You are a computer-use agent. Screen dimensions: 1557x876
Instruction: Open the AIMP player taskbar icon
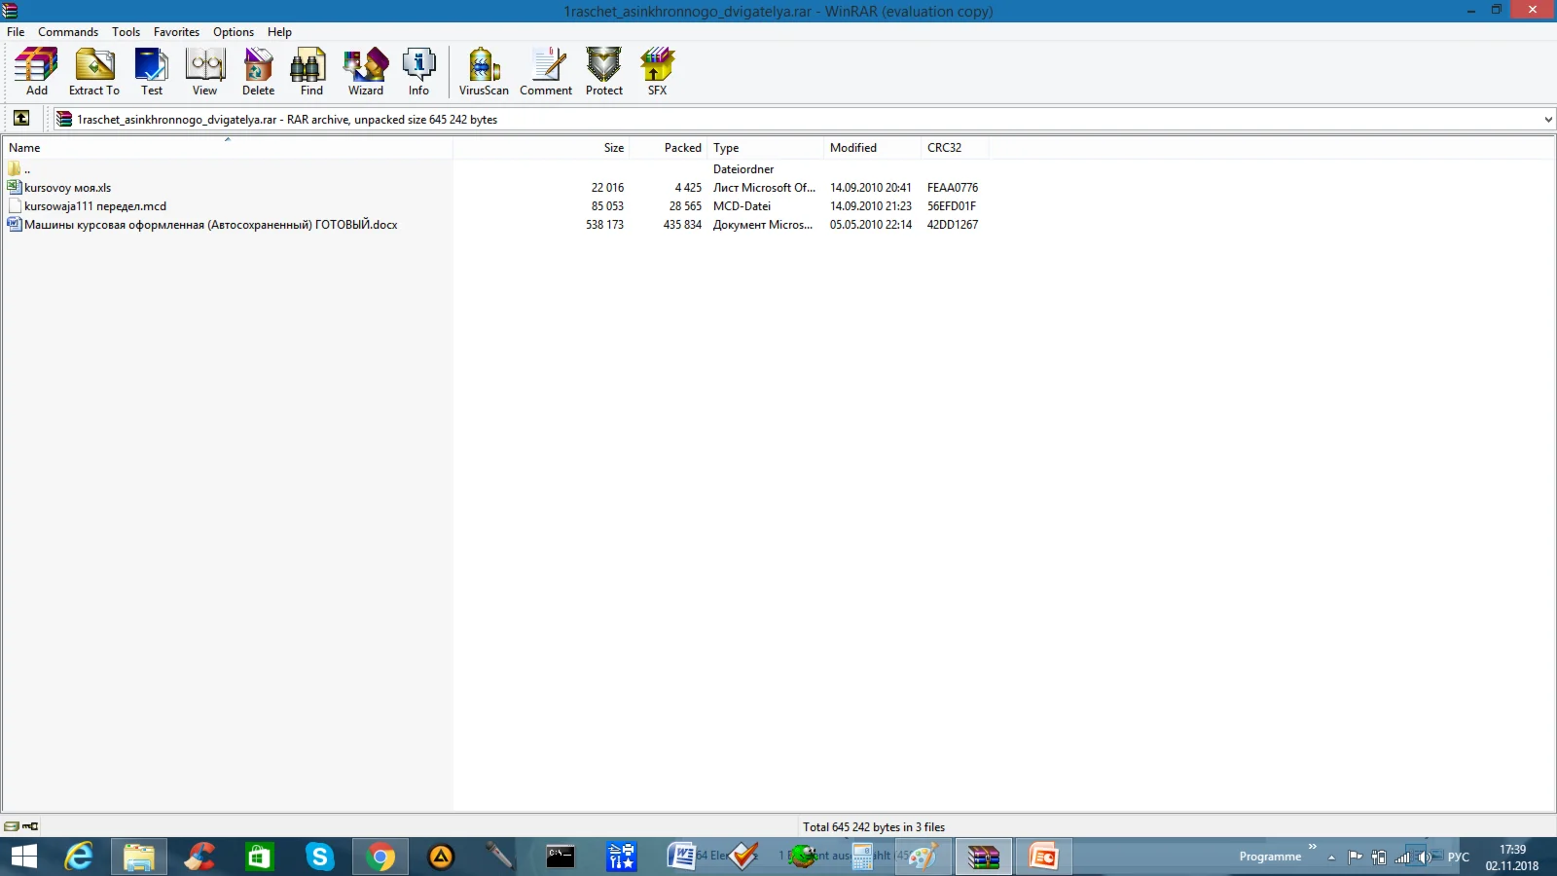[x=441, y=857]
